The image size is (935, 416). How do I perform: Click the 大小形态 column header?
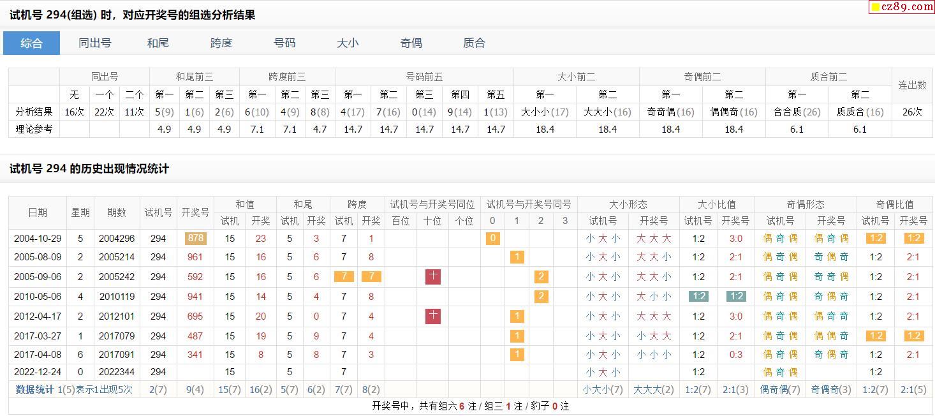coord(628,204)
